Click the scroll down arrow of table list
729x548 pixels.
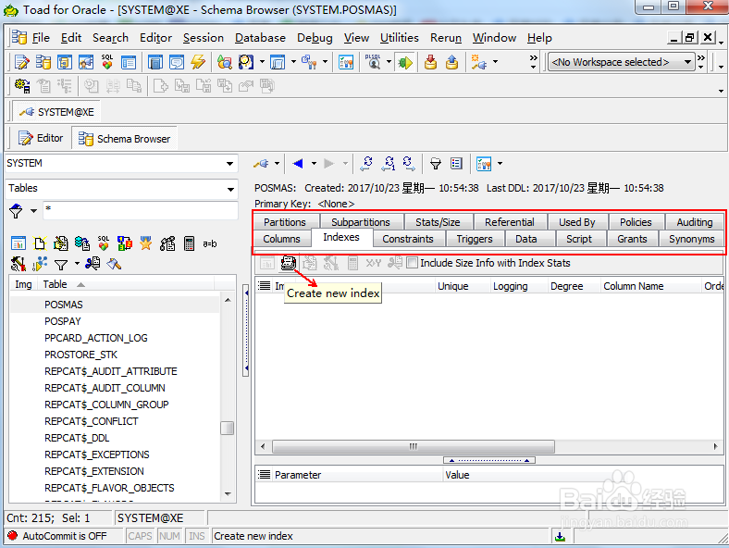pos(228,493)
